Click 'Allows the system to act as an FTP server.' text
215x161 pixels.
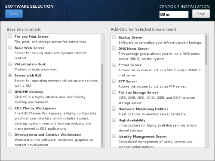point(153,86)
